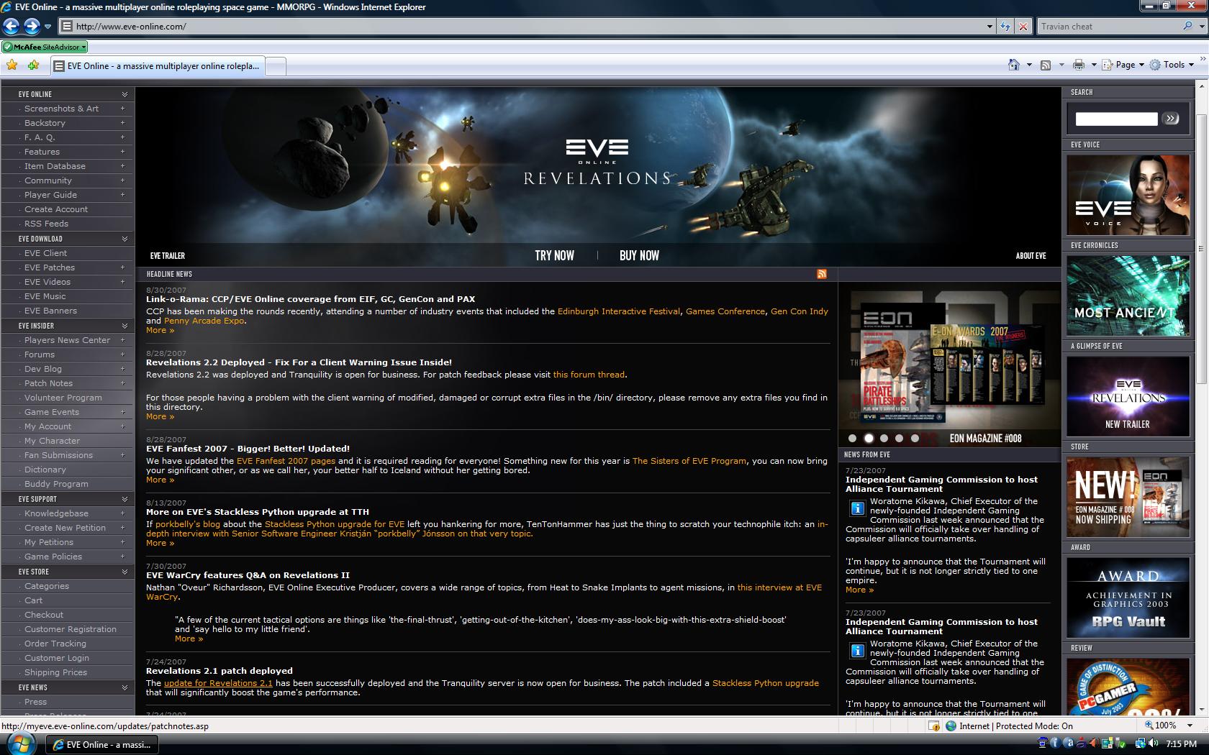The width and height of the screenshot is (1209, 755).
Task: Open the McAfee SiteAdvisor dropdown
Action: click(83, 47)
